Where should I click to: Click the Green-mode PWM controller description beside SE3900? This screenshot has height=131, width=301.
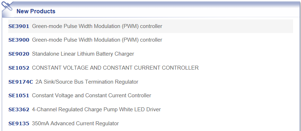coord(97,40)
